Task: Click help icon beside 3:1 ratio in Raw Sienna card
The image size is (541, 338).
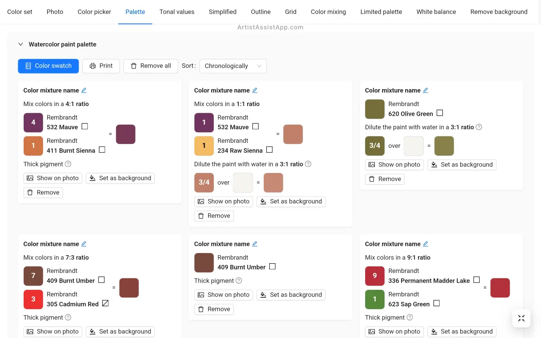Action: coord(308,164)
